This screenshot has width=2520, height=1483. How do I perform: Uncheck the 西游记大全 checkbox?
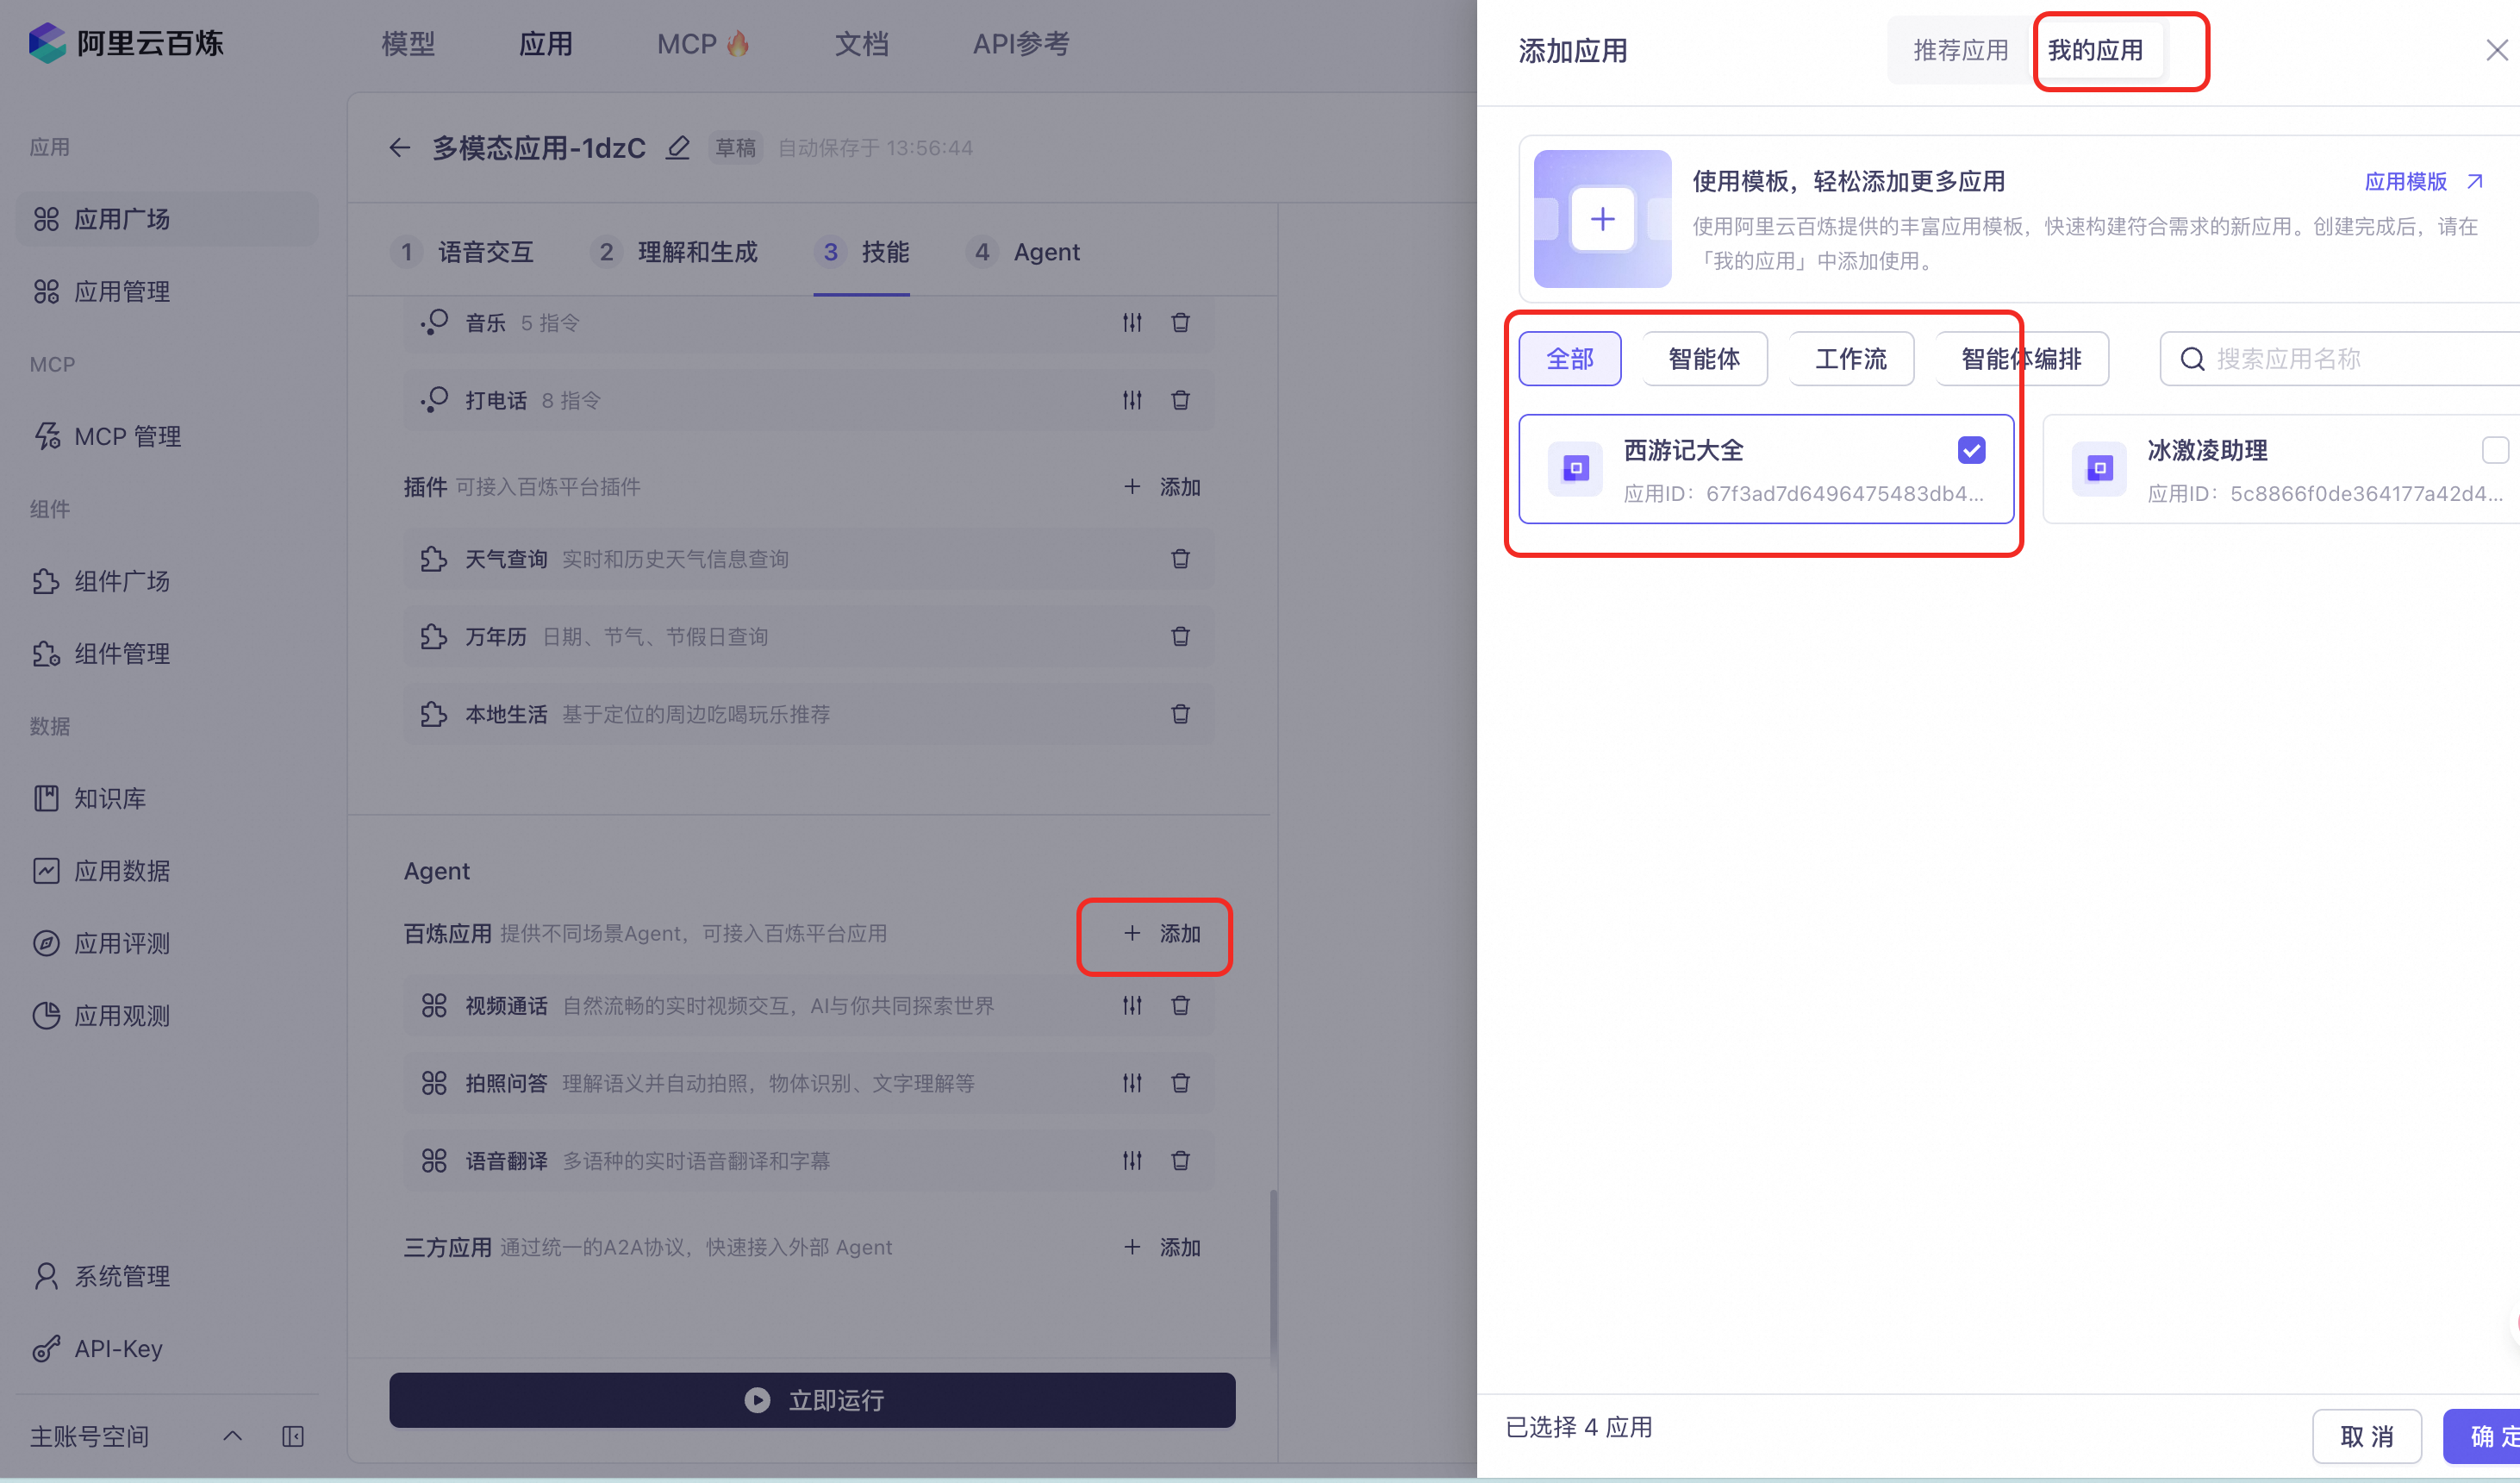[1971, 450]
